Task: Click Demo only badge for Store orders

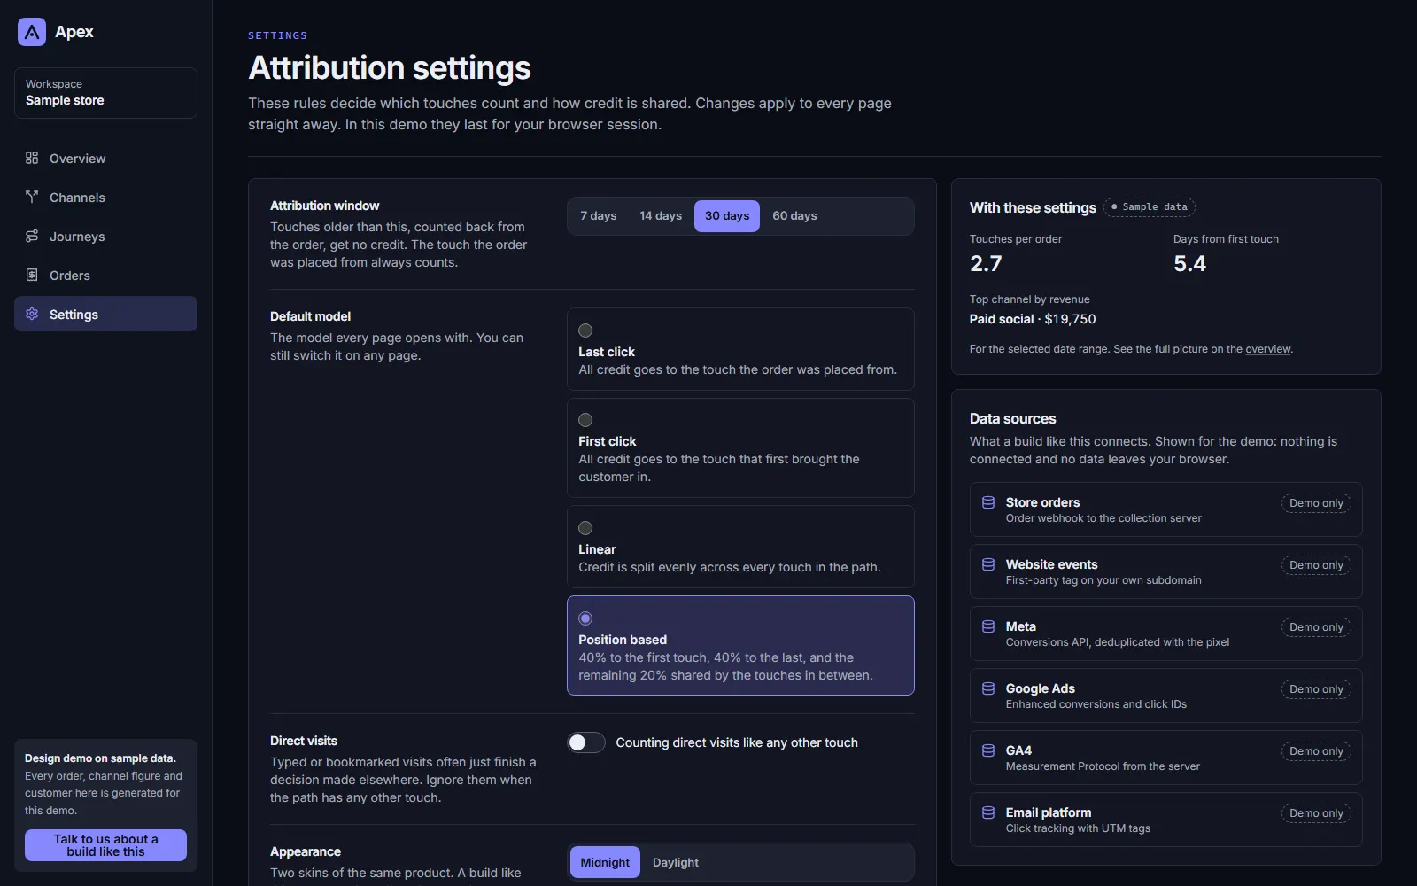Action: pos(1316,503)
